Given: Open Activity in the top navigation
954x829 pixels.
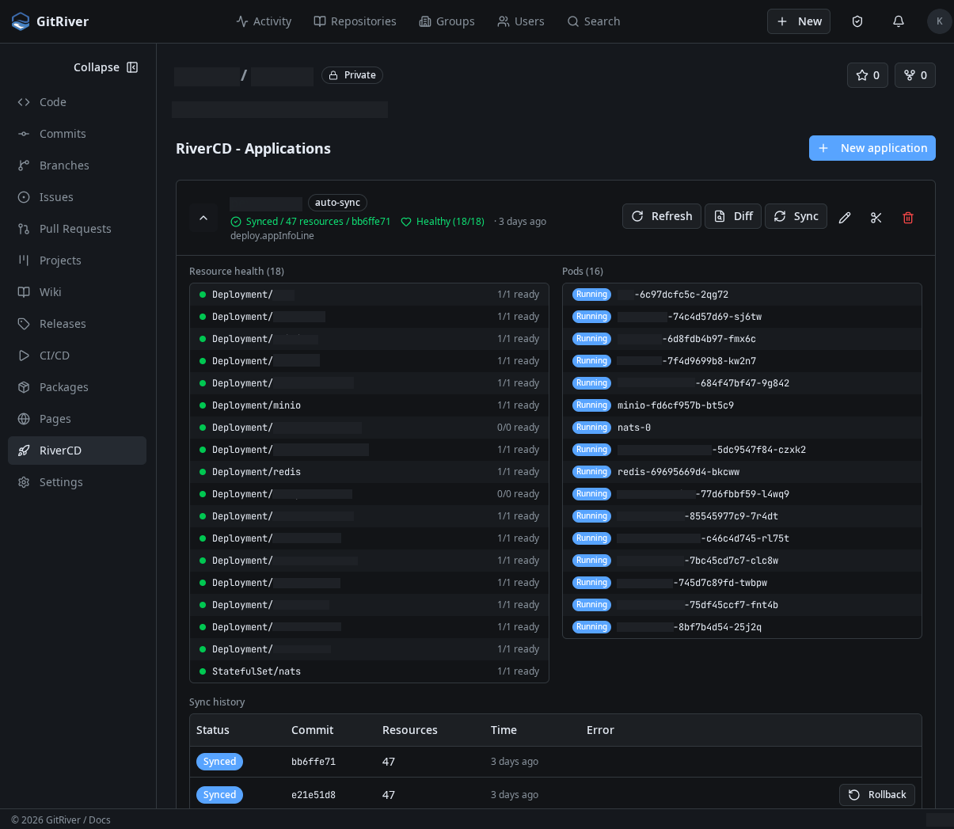Looking at the screenshot, I should click(264, 21).
